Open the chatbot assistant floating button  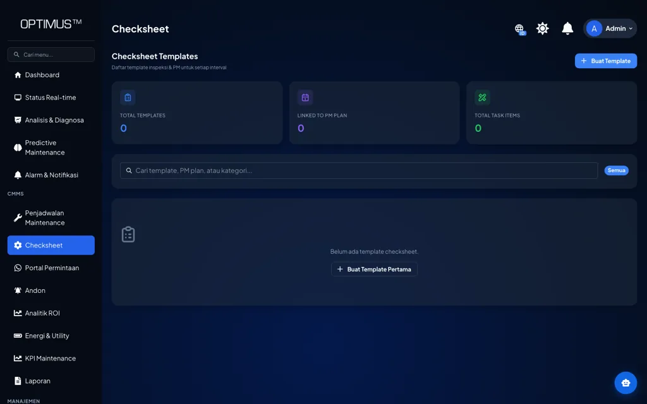pyautogui.click(x=626, y=383)
